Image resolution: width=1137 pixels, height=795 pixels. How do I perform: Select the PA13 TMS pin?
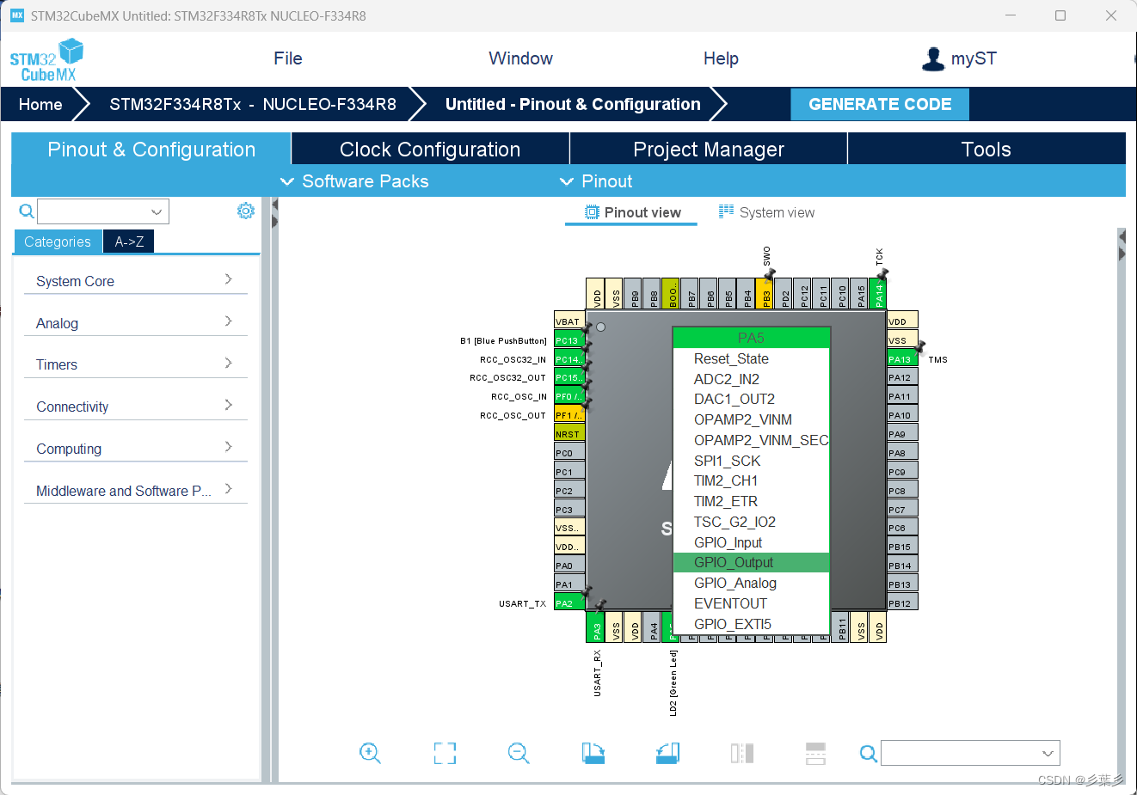(902, 359)
